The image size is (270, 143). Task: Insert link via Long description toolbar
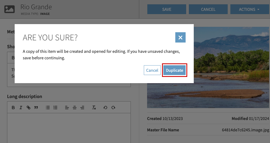click(28, 108)
